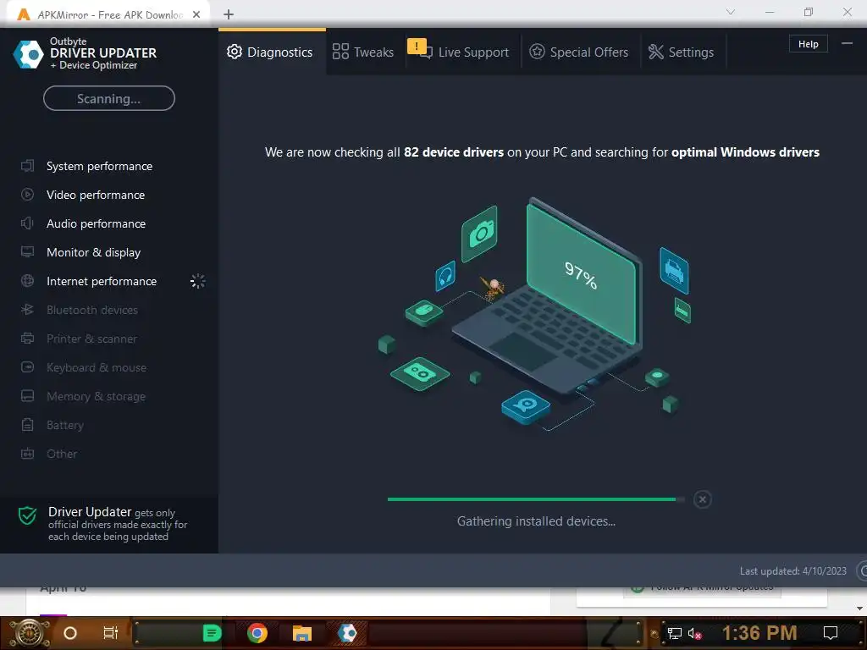
Task: Open the browser tab search chevron
Action: pos(731,12)
